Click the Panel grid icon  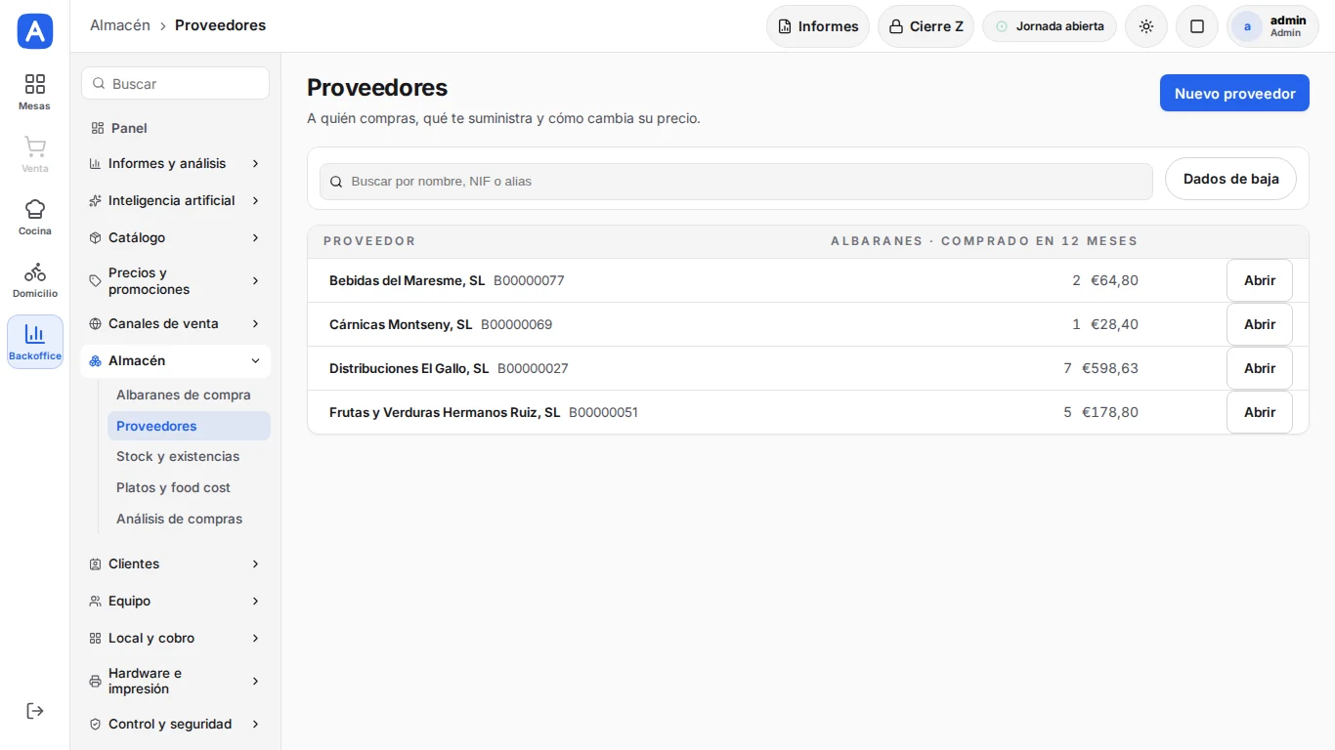tap(97, 128)
